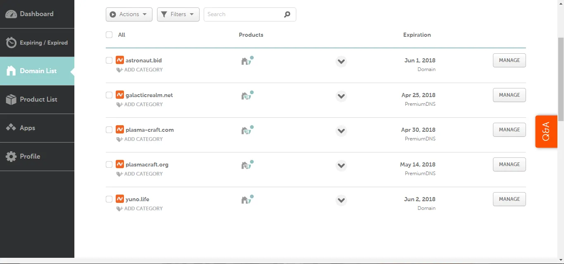Click the Profile gear icon

tap(11, 157)
